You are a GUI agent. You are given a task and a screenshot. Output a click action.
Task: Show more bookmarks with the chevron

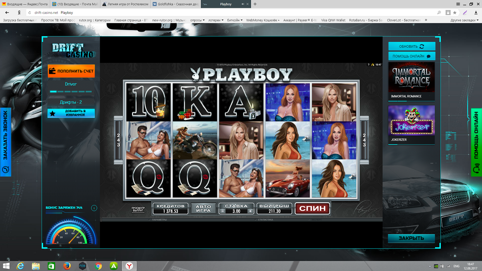click(x=426, y=20)
